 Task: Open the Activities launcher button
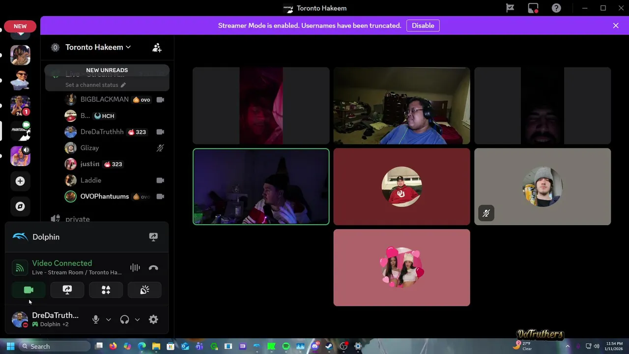[106, 290]
